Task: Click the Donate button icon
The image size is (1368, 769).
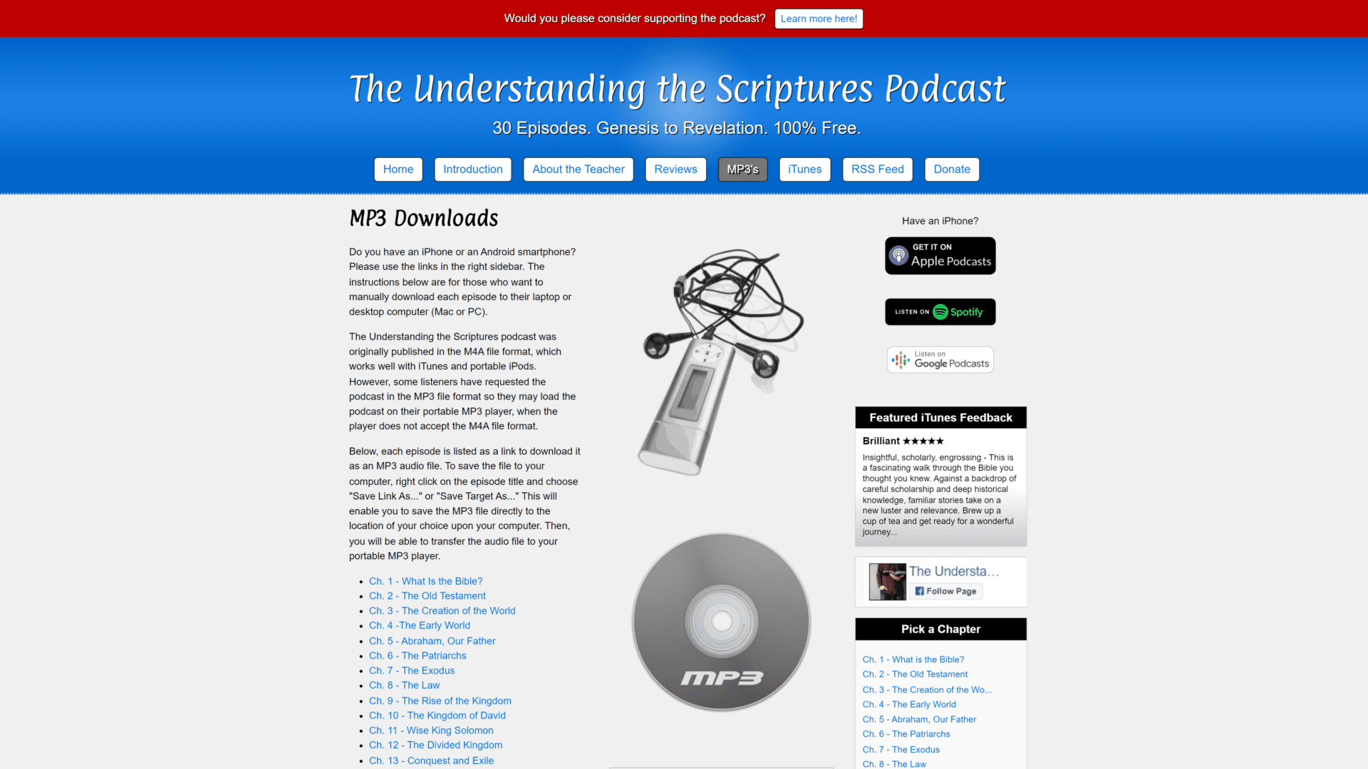Action: [x=952, y=169]
